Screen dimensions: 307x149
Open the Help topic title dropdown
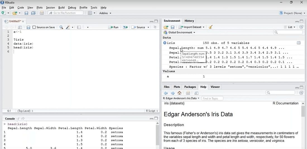pyautogui.click(x=181, y=98)
